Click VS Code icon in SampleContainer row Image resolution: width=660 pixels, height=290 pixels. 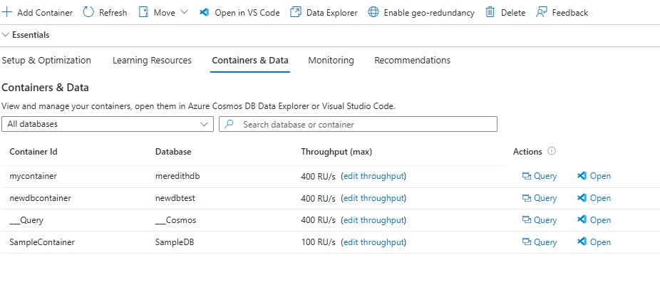(582, 242)
